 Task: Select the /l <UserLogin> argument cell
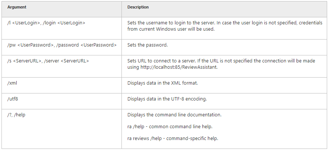pyautogui.click(x=62, y=28)
